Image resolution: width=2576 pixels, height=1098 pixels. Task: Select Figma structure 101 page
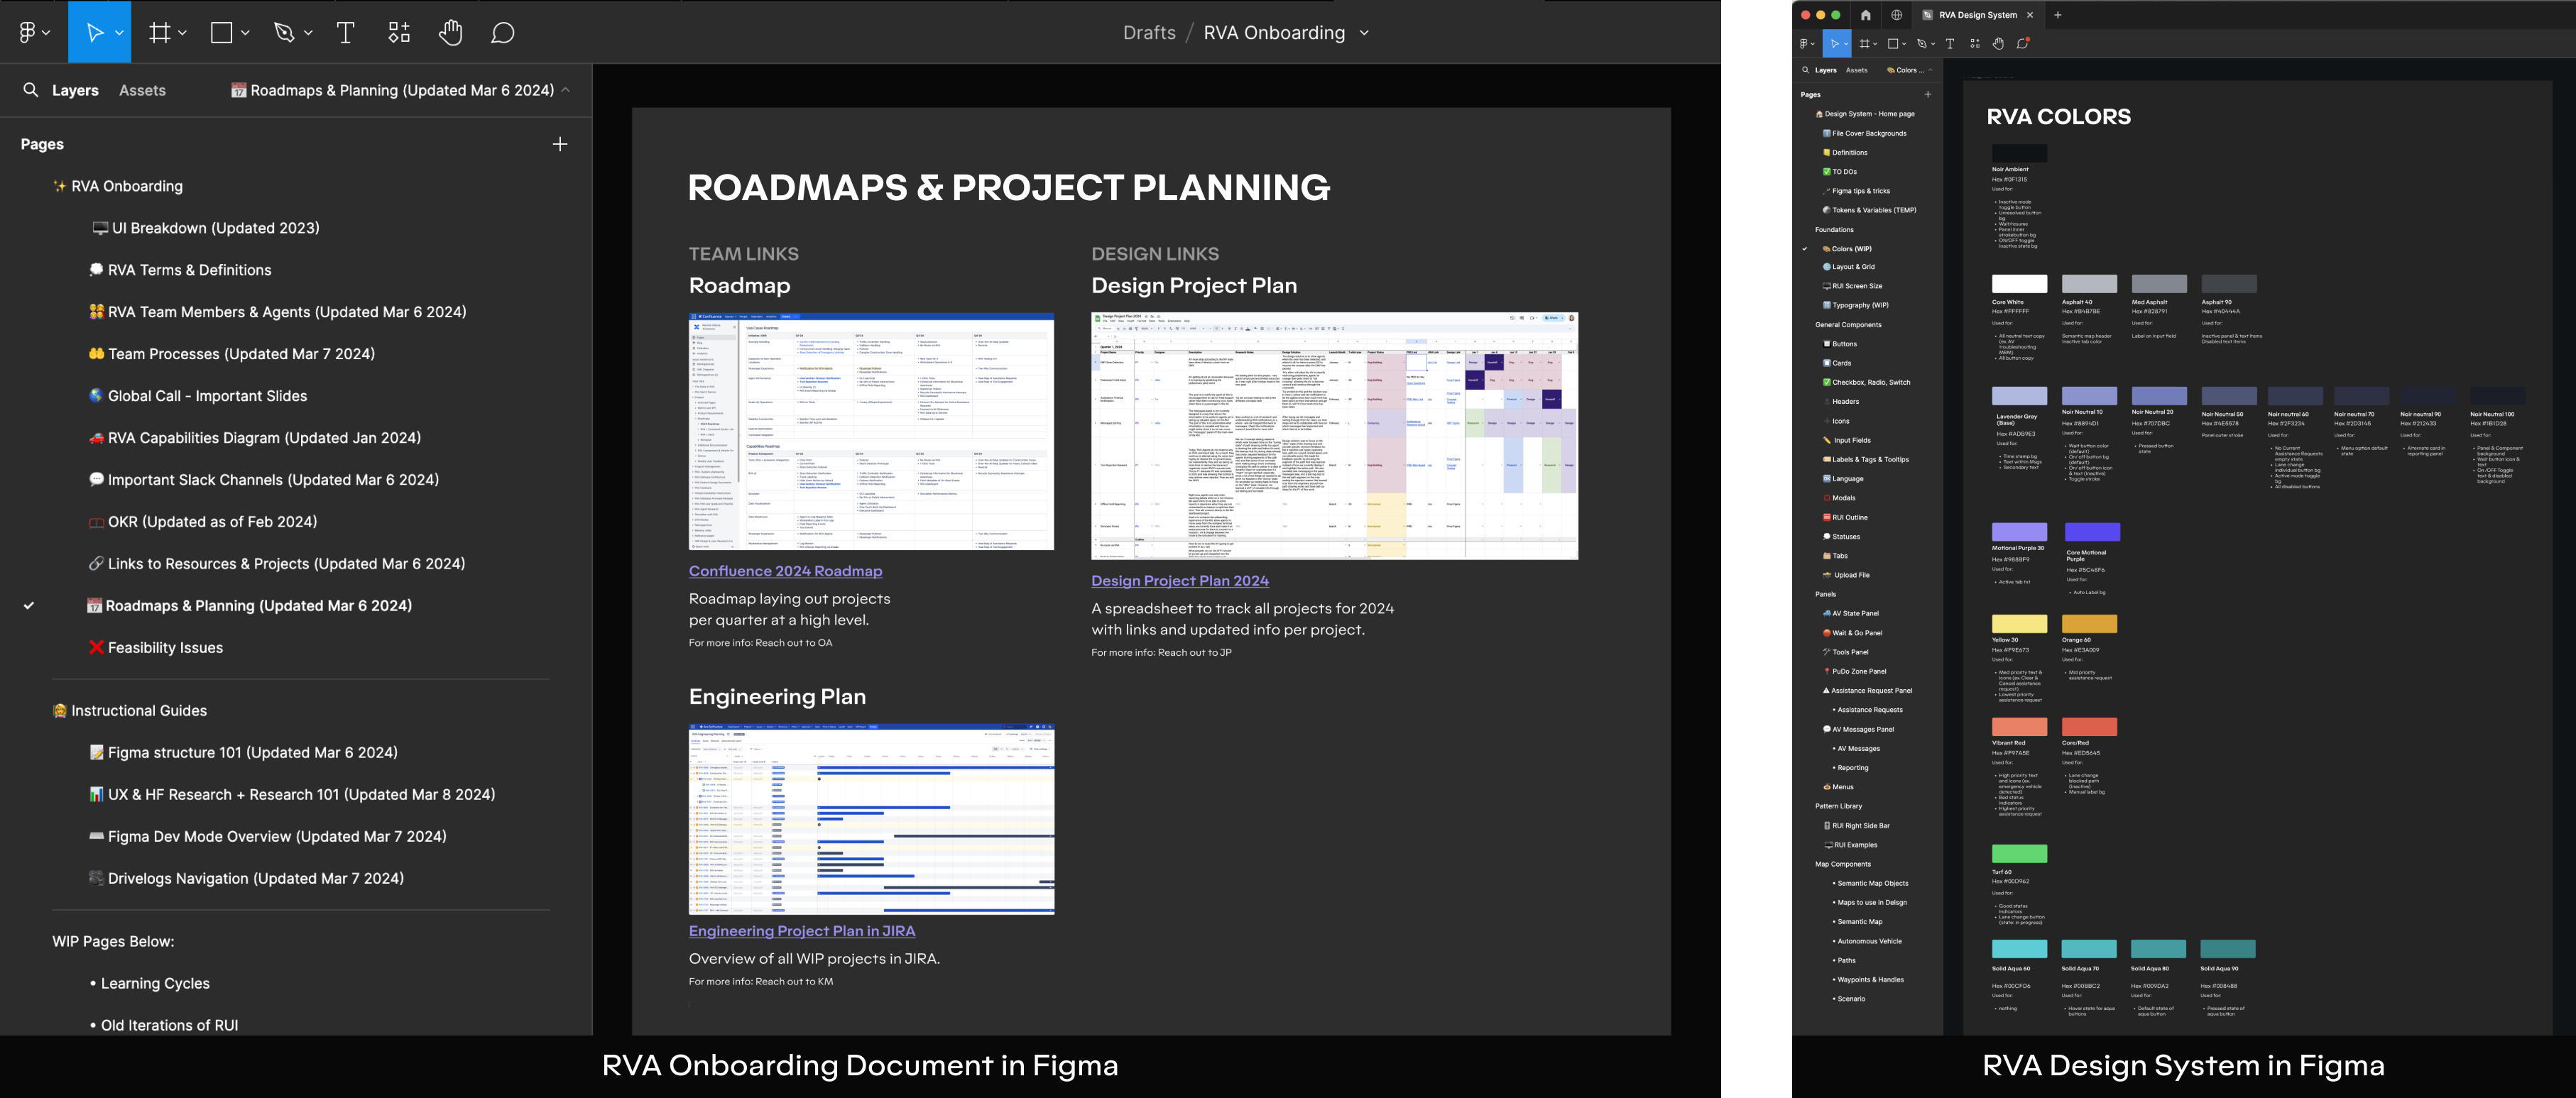click(x=243, y=753)
